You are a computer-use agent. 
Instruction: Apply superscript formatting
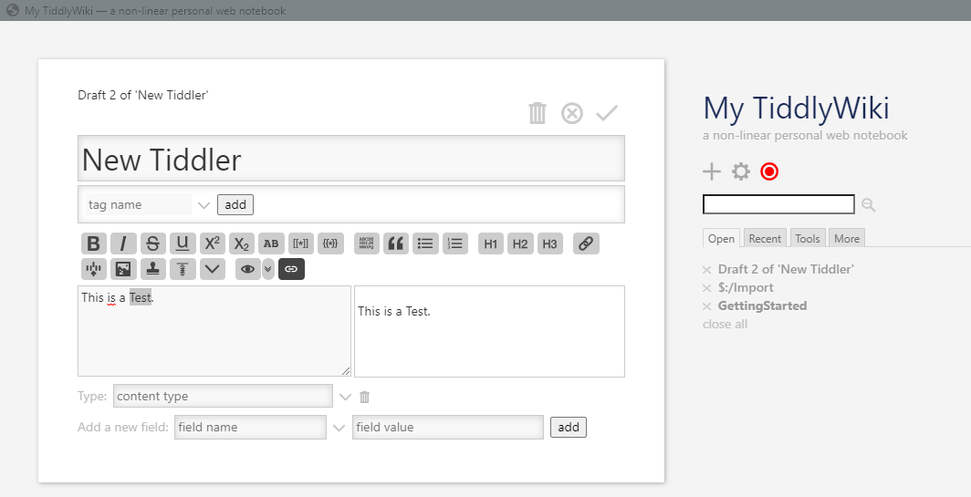(x=213, y=243)
